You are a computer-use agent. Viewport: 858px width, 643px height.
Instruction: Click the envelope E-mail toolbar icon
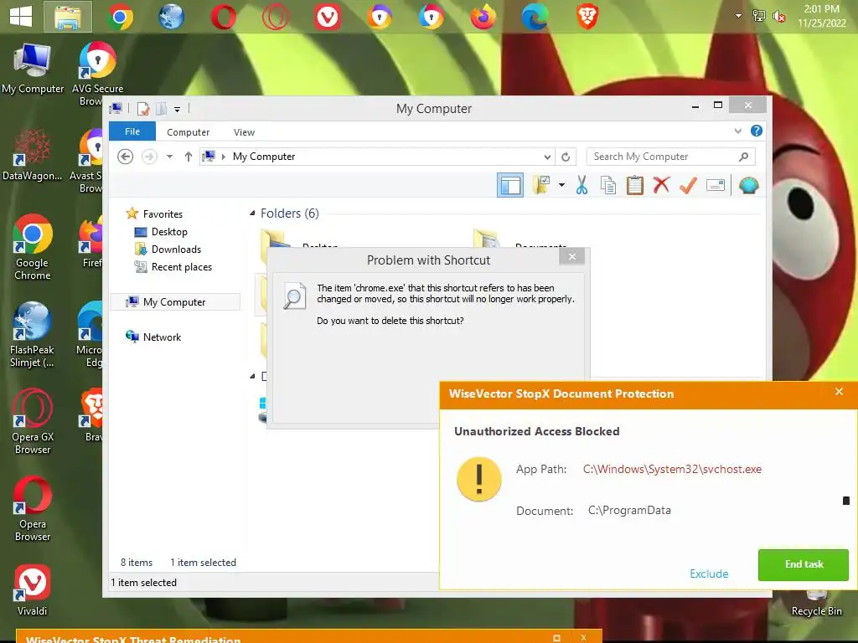coord(716,185)
